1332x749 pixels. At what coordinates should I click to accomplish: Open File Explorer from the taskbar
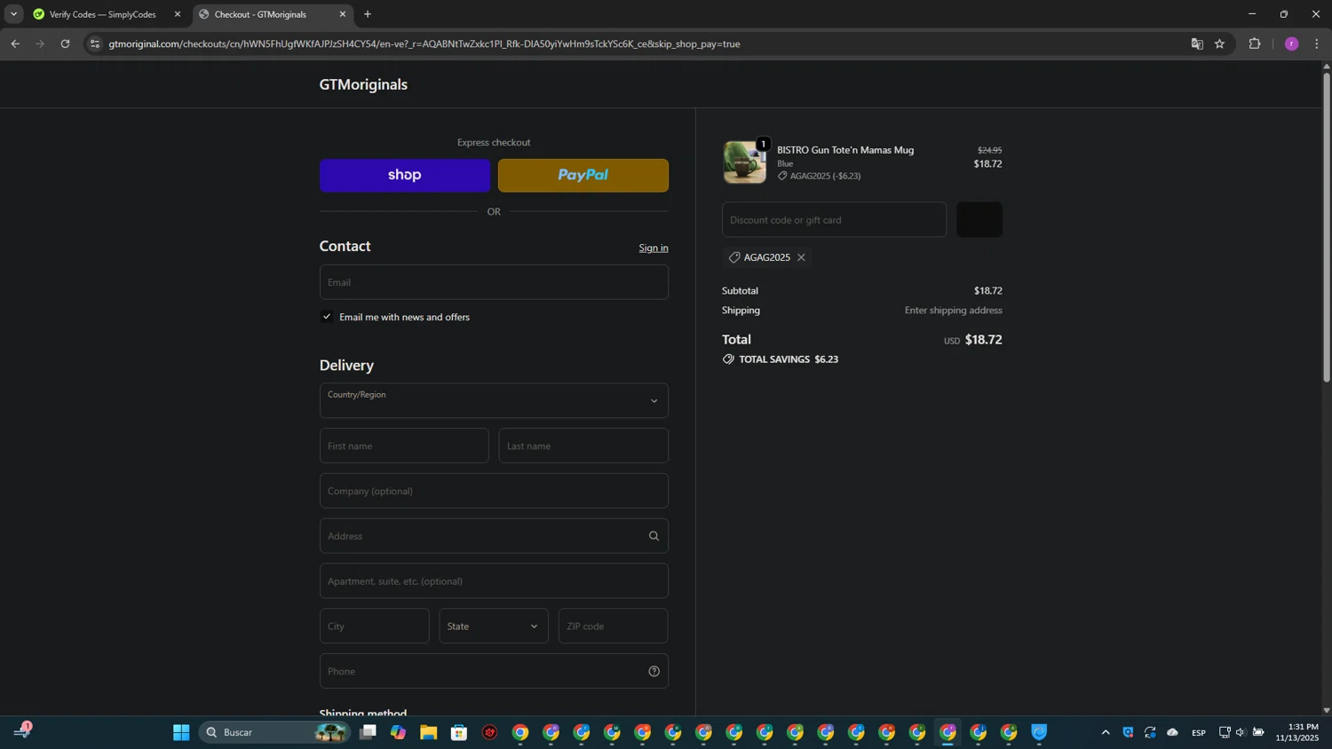429,732
